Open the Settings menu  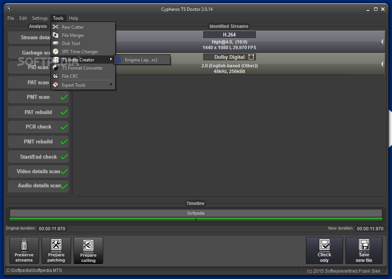(40, 18)
